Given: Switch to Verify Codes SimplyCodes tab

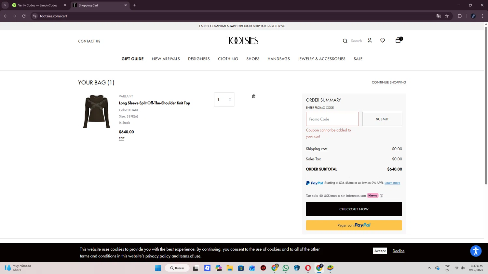Looking at the screenshot, I should click(x=38, y=5).
